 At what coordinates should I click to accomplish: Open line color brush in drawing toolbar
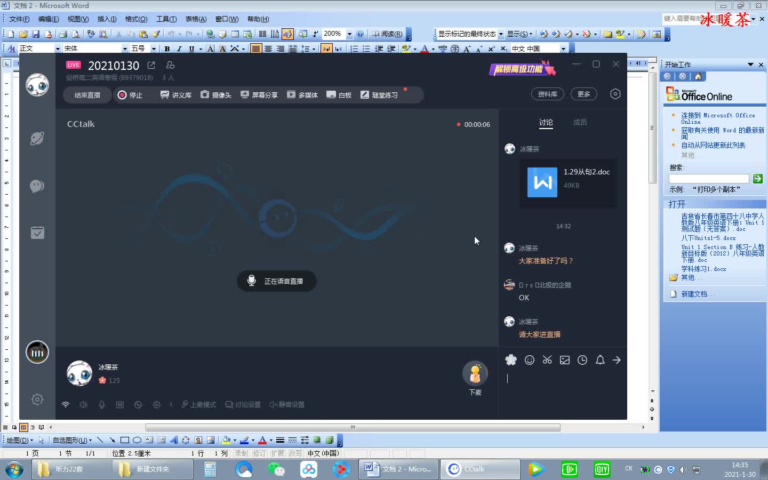[x=244, y=440]
